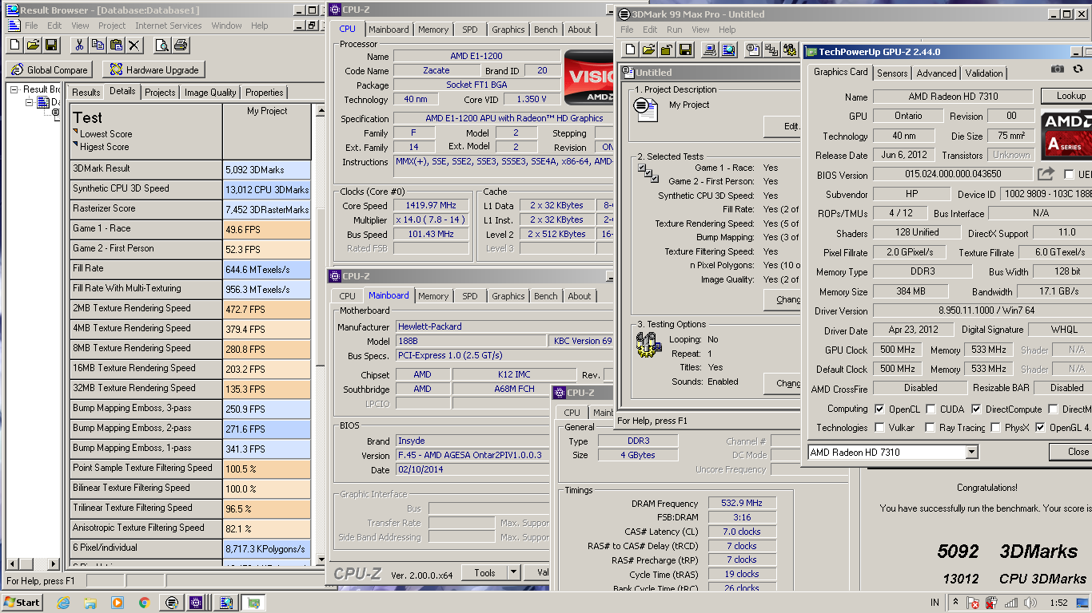Open AMD Radeon HD 7310 GPU dropdown
1092x613 pixels.
[x=971, y=453]
